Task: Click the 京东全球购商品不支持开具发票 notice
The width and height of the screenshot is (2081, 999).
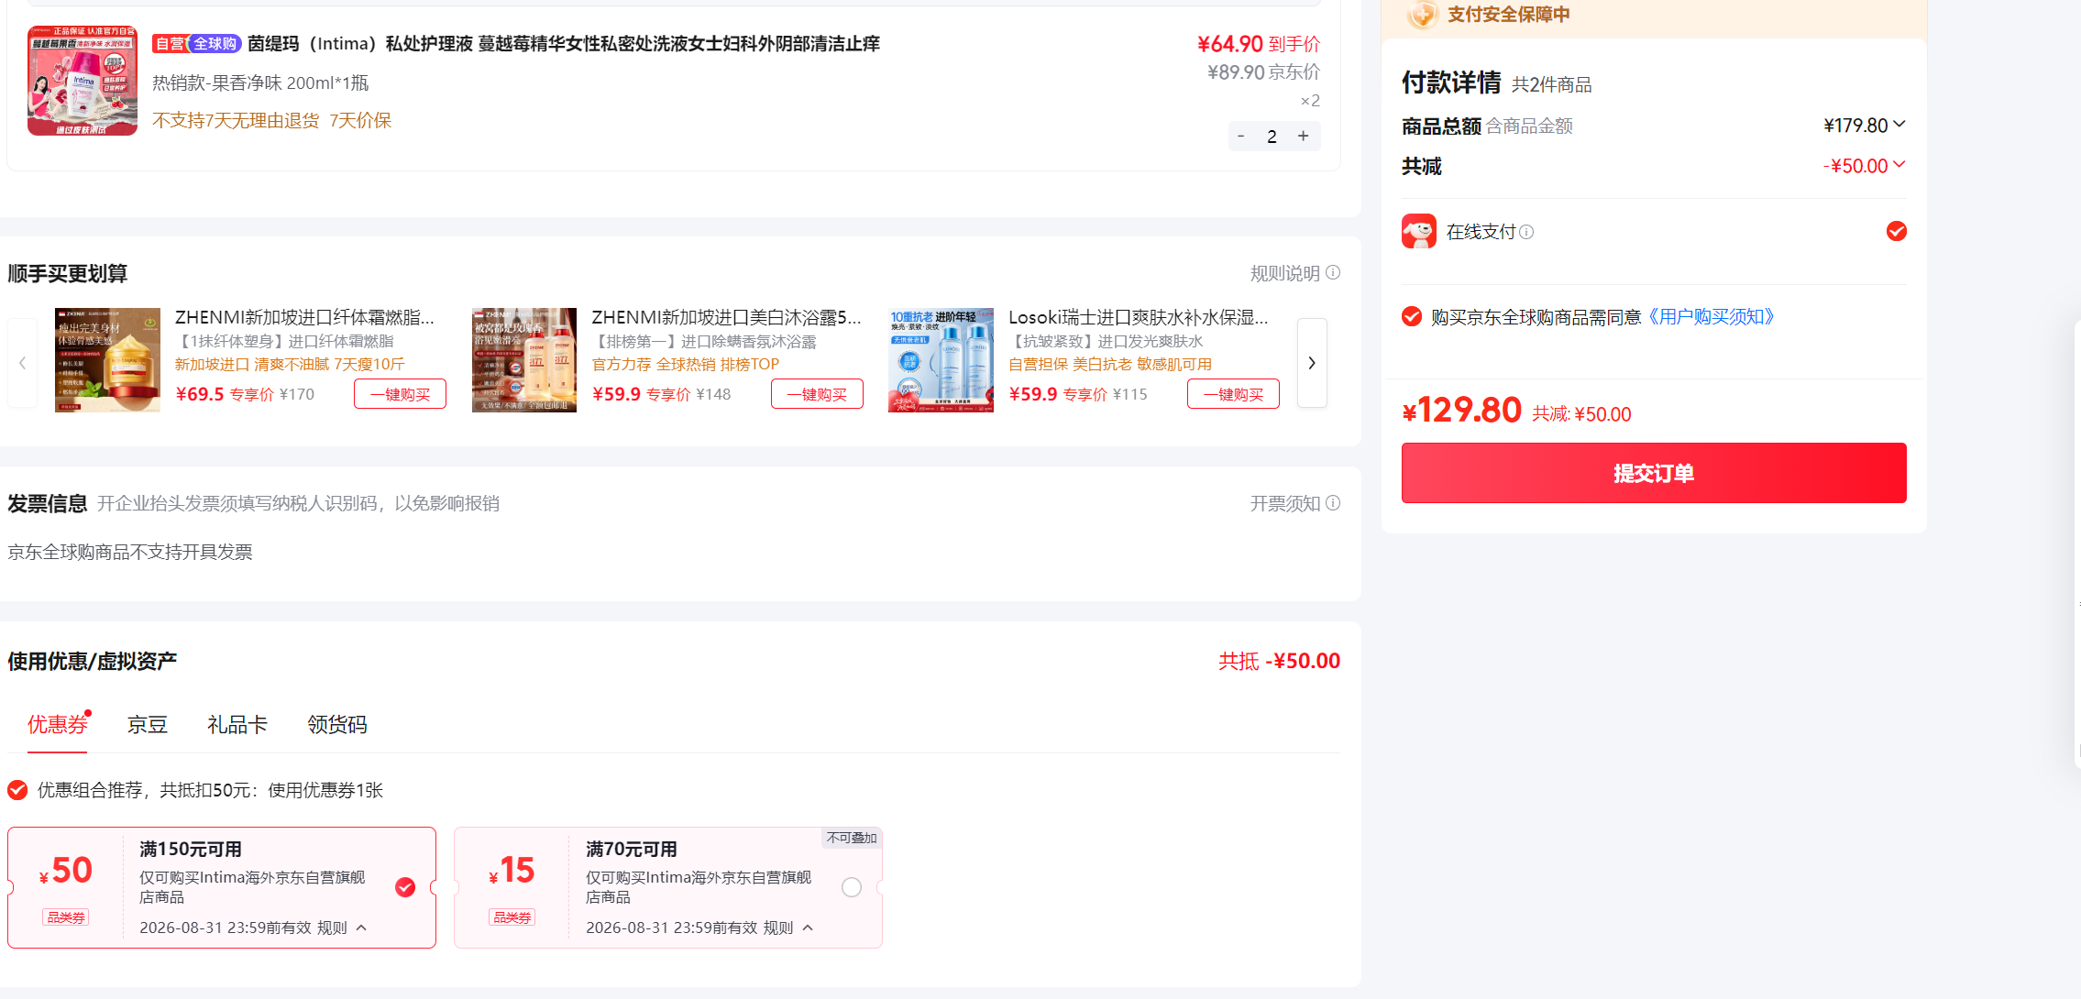Action: coord(130,552)
